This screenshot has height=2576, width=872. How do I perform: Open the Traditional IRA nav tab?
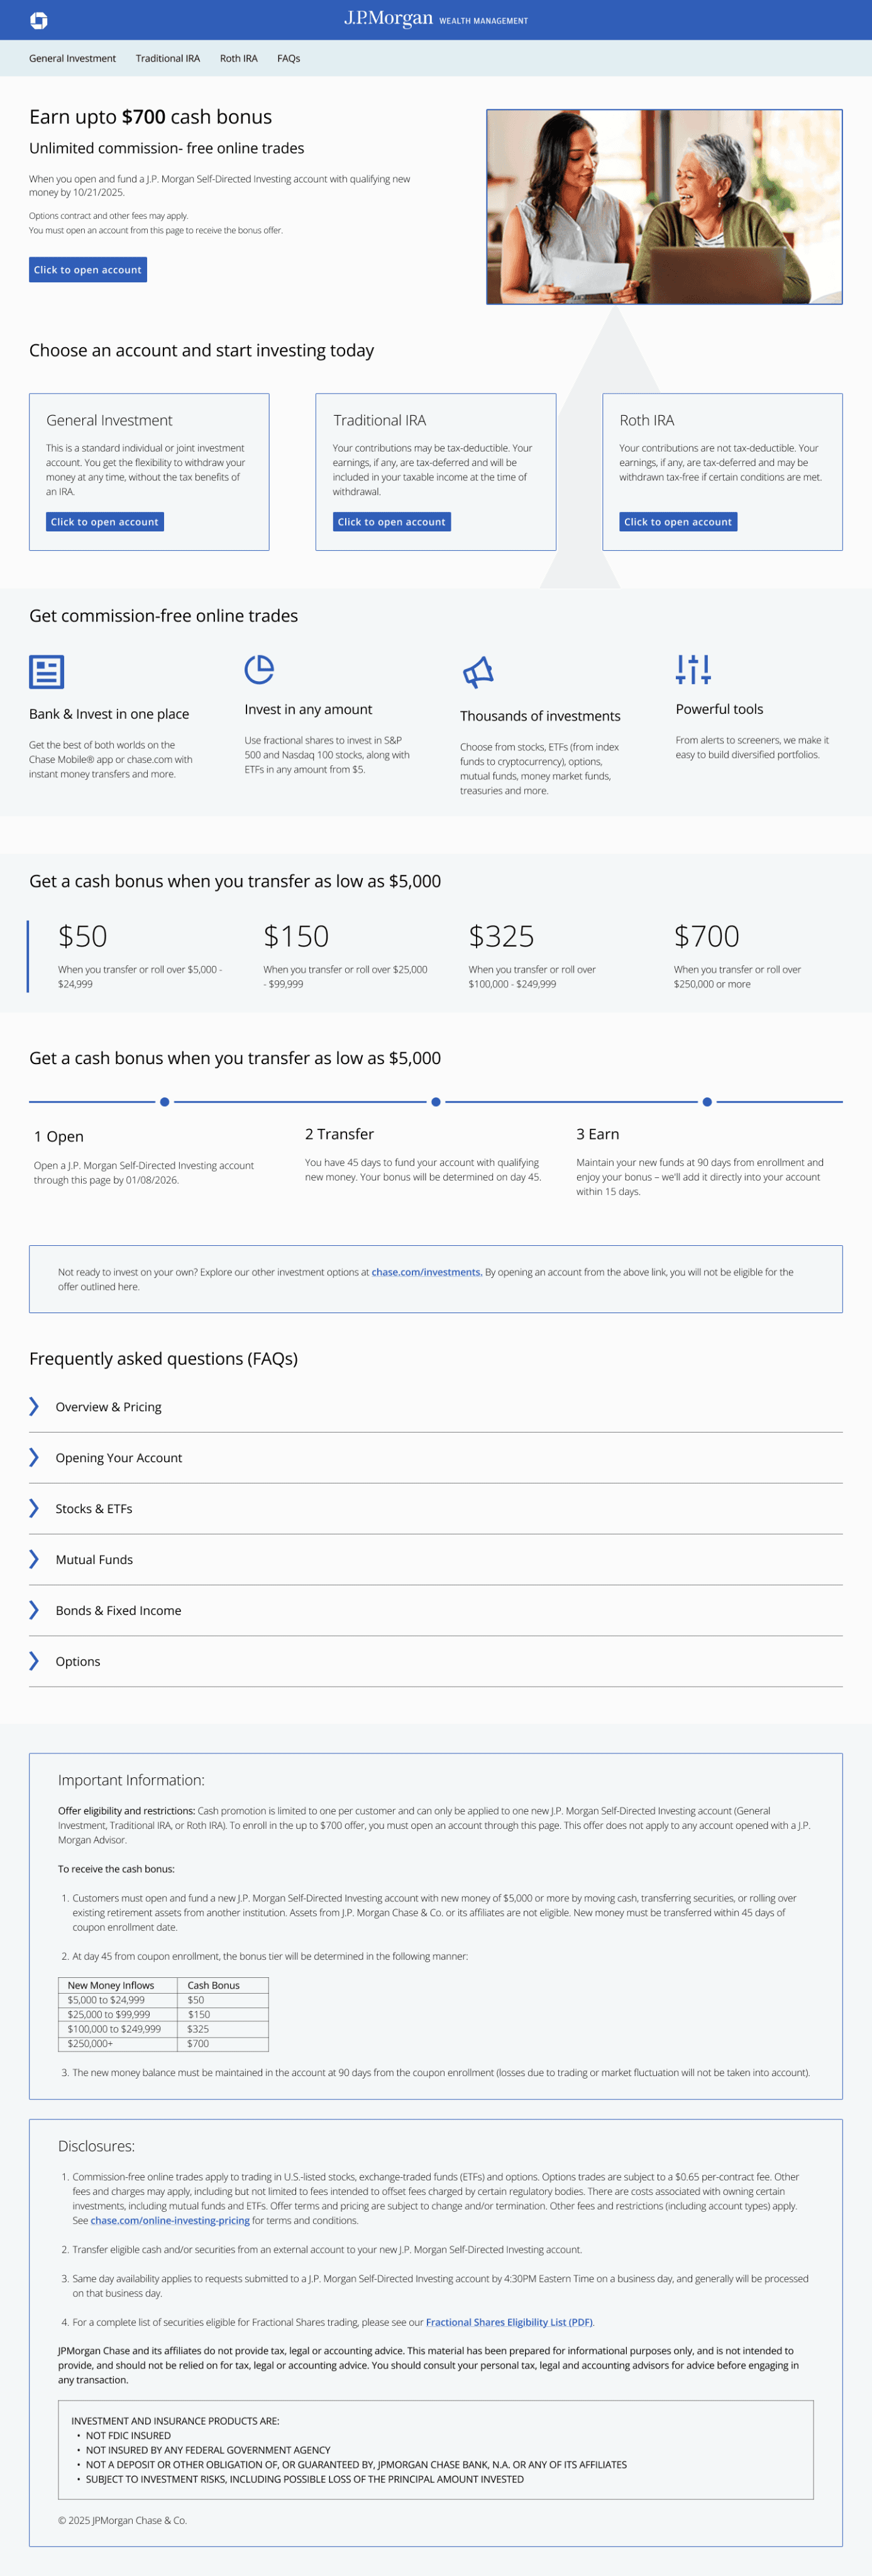click(x=168, y=58)
